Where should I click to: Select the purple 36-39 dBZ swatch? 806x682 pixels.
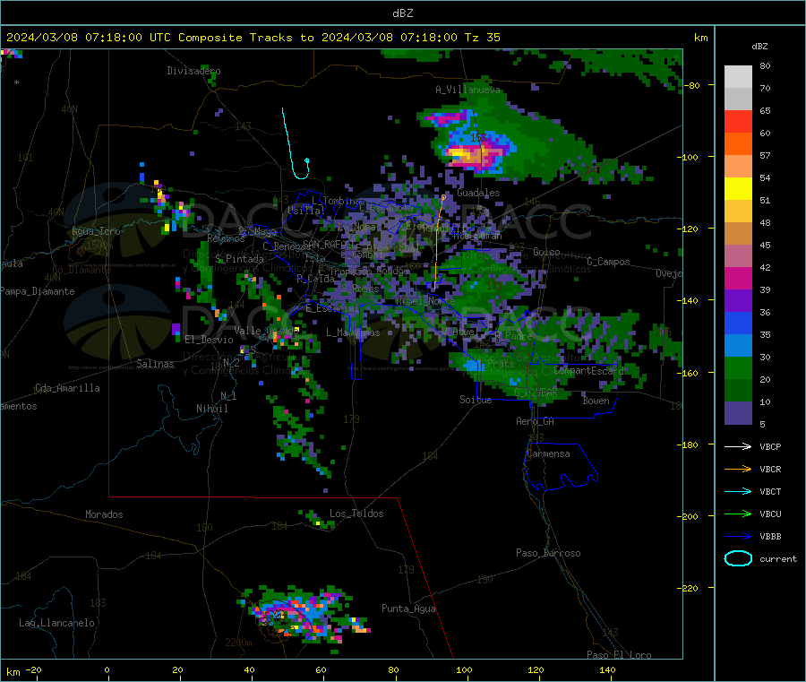point(738,301)
